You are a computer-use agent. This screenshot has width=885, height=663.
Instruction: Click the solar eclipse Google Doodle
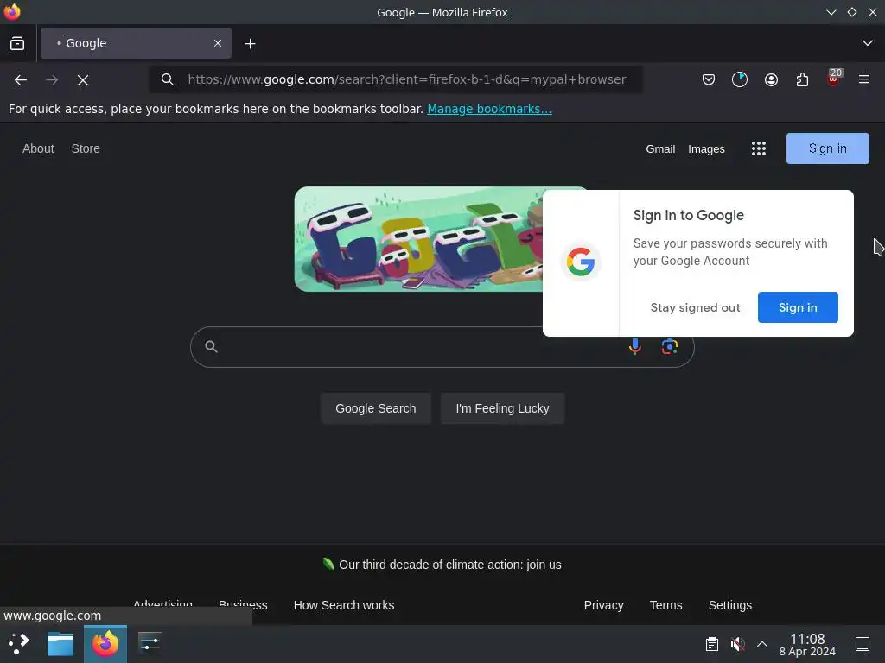418,239
